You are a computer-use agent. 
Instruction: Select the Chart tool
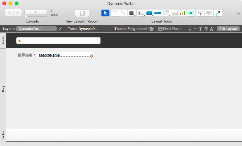(183, 13)
